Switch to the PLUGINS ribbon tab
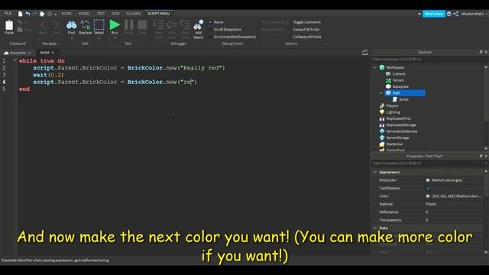Image resolution: width=489 pixels, height=275 pixels. (133, 14)
